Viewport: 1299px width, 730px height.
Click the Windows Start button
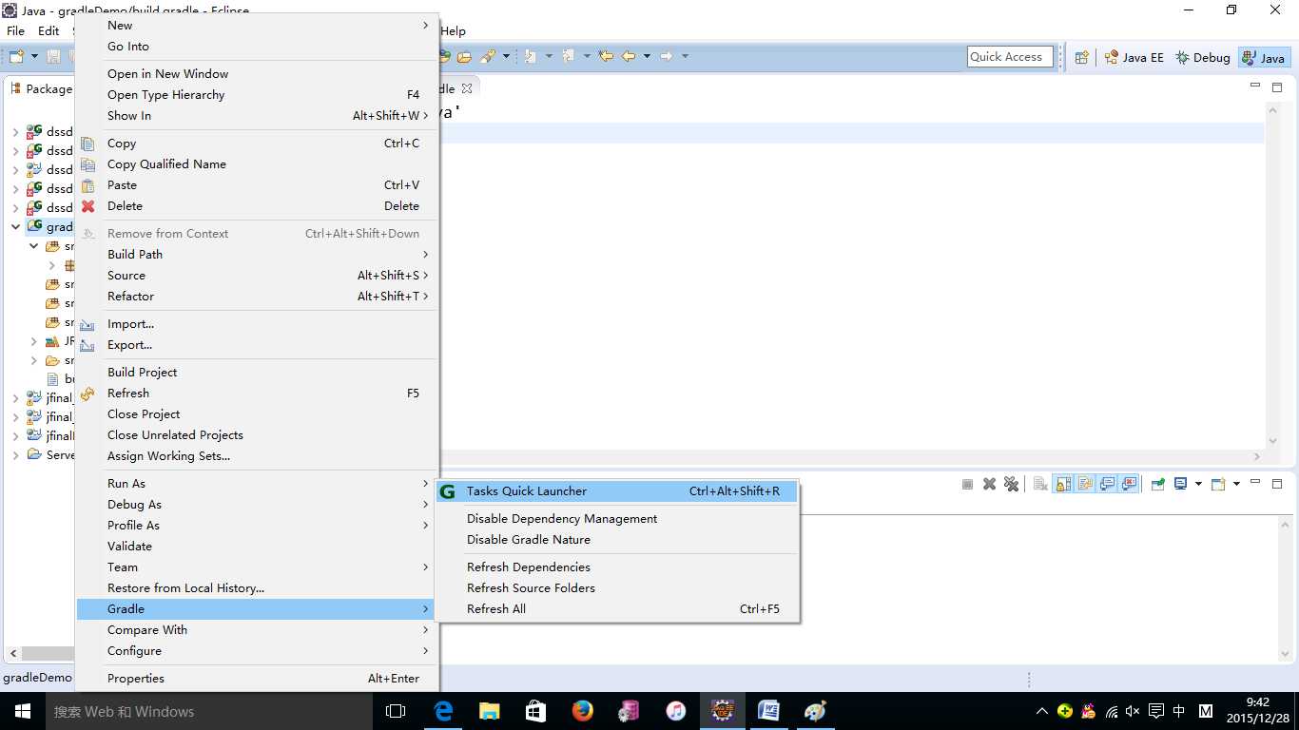[x=21, y=711]
